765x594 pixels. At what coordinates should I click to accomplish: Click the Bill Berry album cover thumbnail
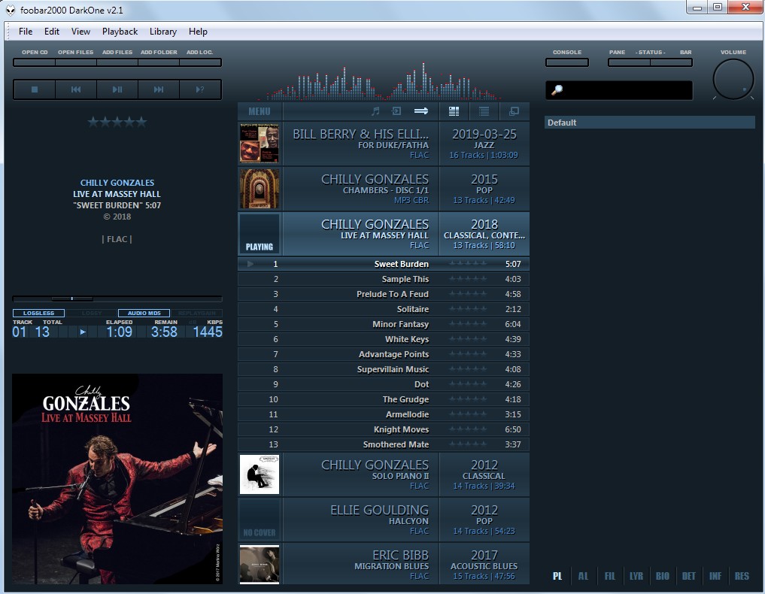point(260,144)
